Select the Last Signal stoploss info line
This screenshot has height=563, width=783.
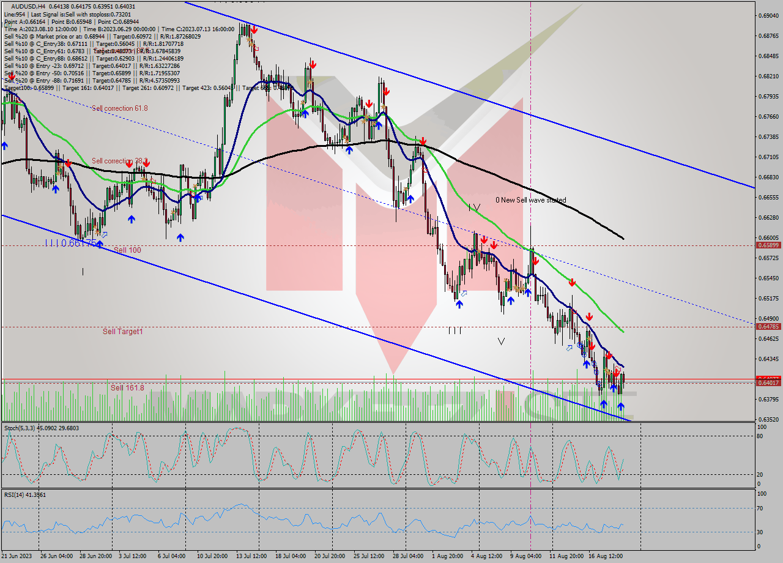67,14
